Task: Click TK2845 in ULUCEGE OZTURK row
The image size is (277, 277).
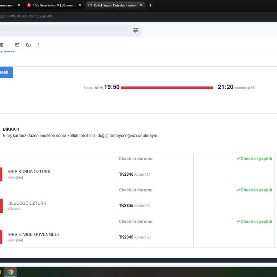Action: point(126,206)
